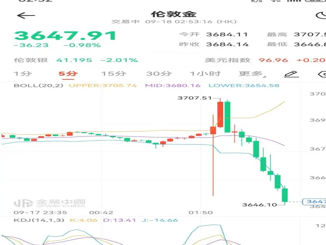
Task: Tap the 3646.10 low price marker
Action: coord(259,205)
